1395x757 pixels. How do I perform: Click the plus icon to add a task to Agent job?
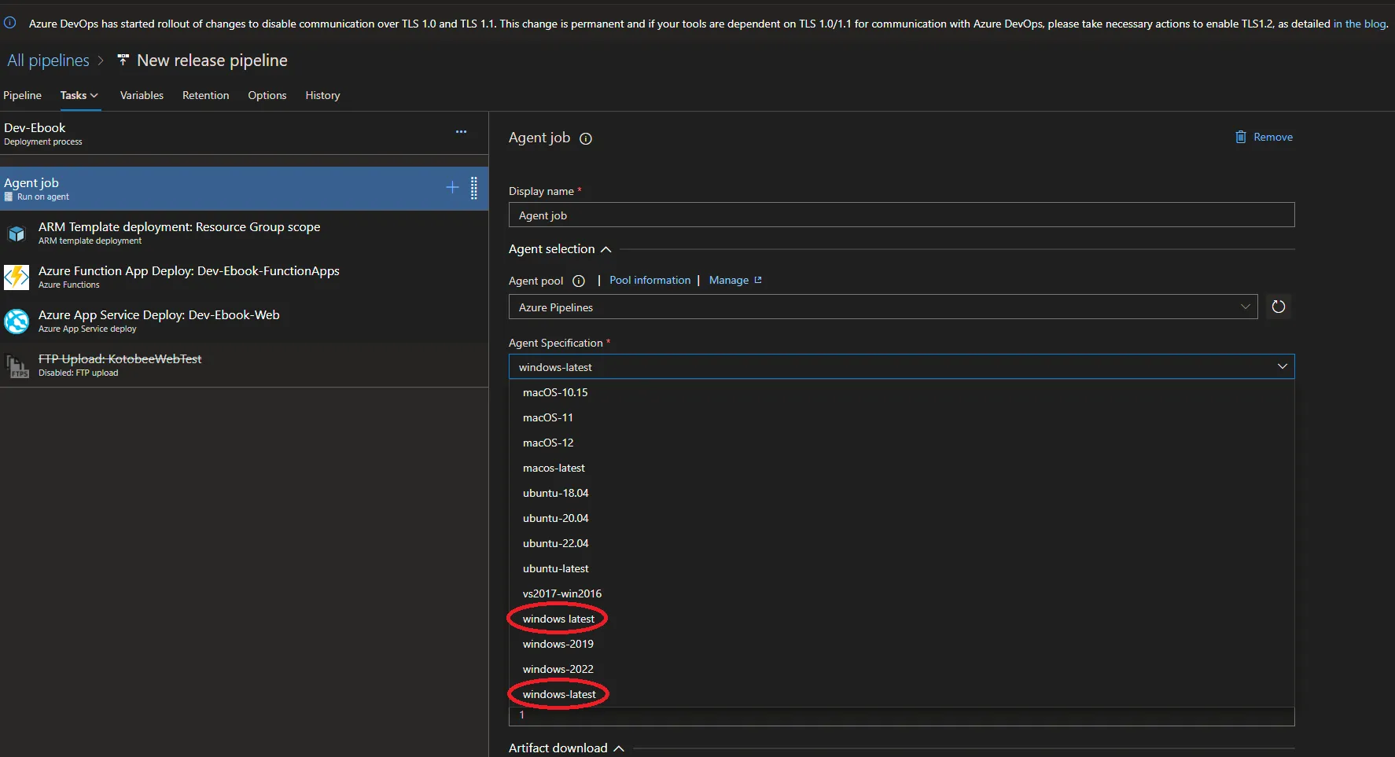(452, 187)
